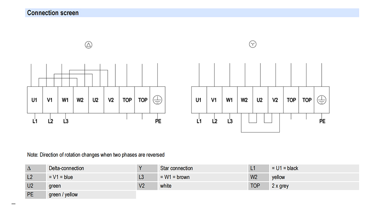Screen dimensions: 378x205
Task: Click the "Star connection" legend entry
Action: point(177,168)
